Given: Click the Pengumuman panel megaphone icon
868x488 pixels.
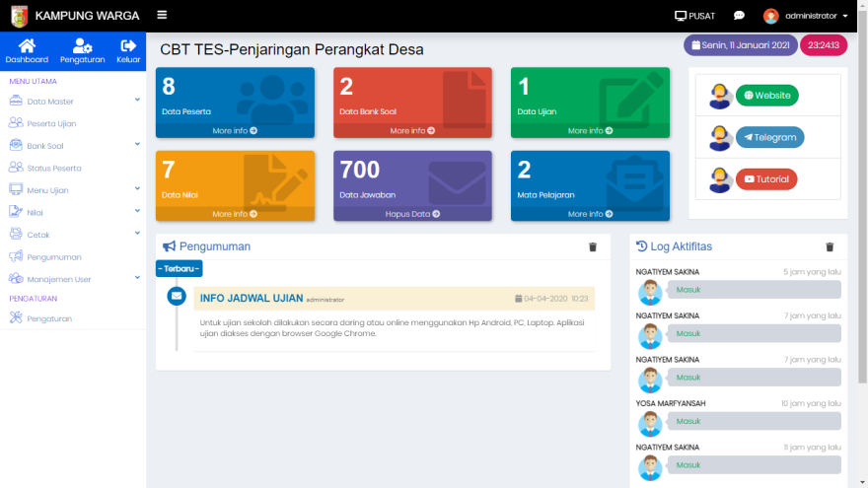Looking at the screenshot, I should tap(169, 246).
